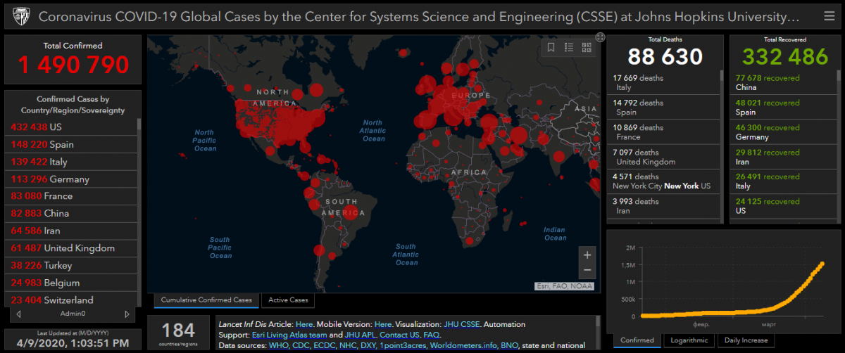The width and height of the screenshot is (845, 353).
Task: Follow the JHU CSSE link
Action: tap(462, 324)
